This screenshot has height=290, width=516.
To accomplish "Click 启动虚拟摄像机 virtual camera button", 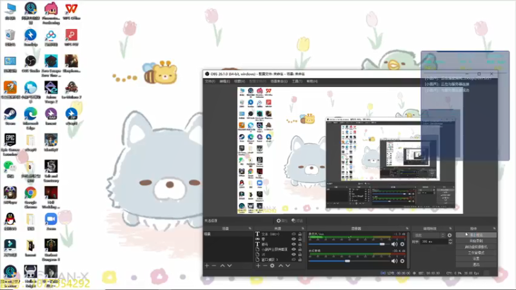I will tap(476, 247).
